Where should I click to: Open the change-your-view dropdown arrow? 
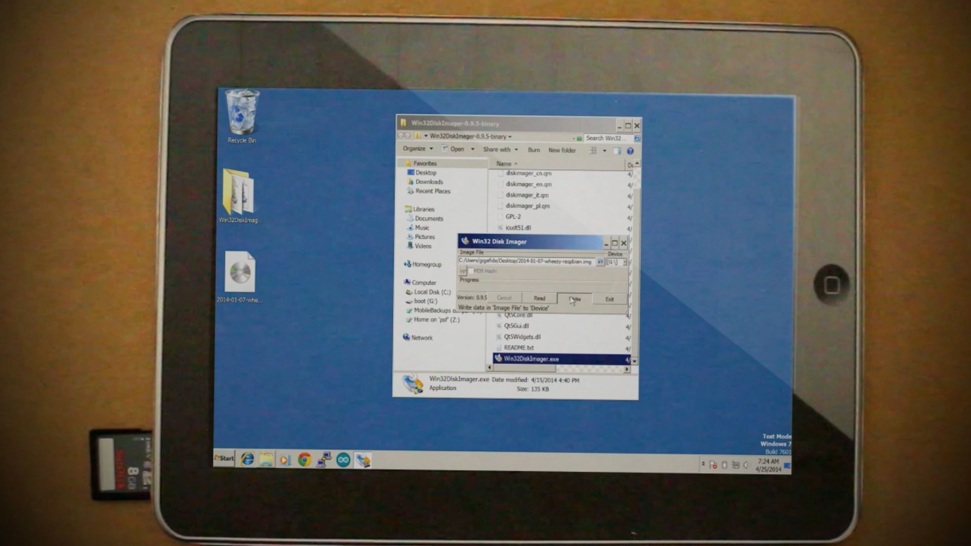(605, 150)
